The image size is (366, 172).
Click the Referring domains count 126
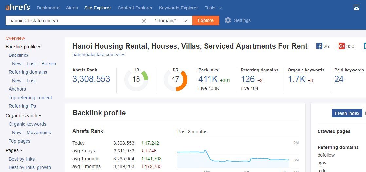click(x=248, y=79)
